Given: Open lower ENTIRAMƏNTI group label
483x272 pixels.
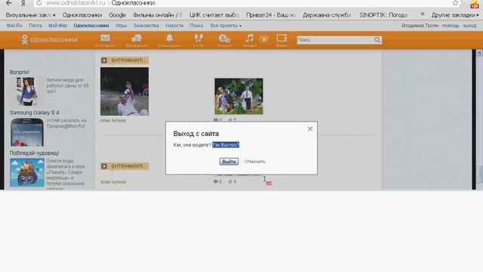Looking at the screenshot, I should pos(125,166).
